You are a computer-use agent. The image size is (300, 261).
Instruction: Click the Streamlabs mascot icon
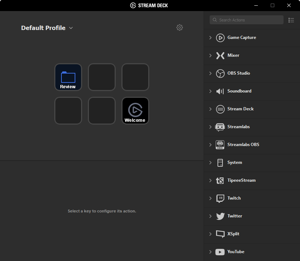tap(220, 127)
